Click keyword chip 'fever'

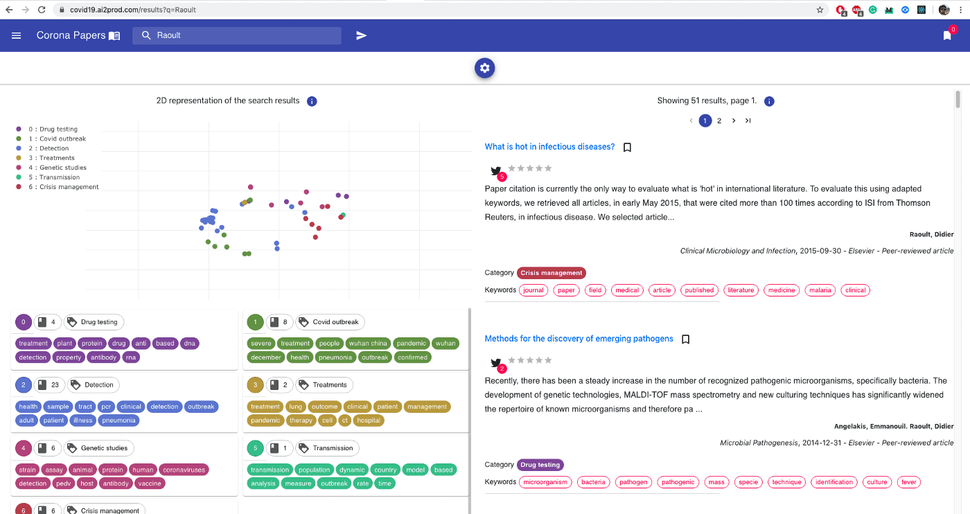[908, 482]
